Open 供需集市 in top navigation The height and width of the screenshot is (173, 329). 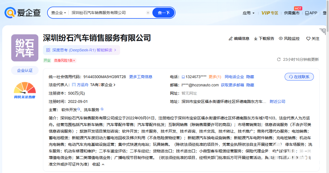[292, 13]
